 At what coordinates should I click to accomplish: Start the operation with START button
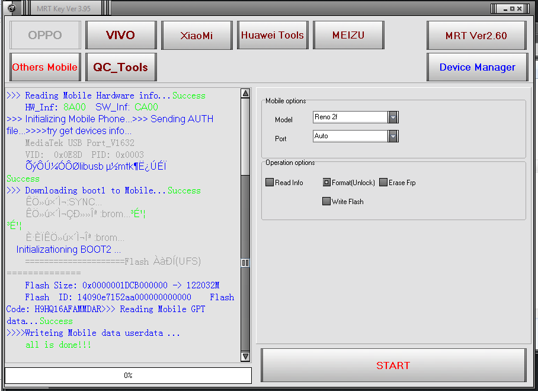pyautogui.click(x=393, y=365)
